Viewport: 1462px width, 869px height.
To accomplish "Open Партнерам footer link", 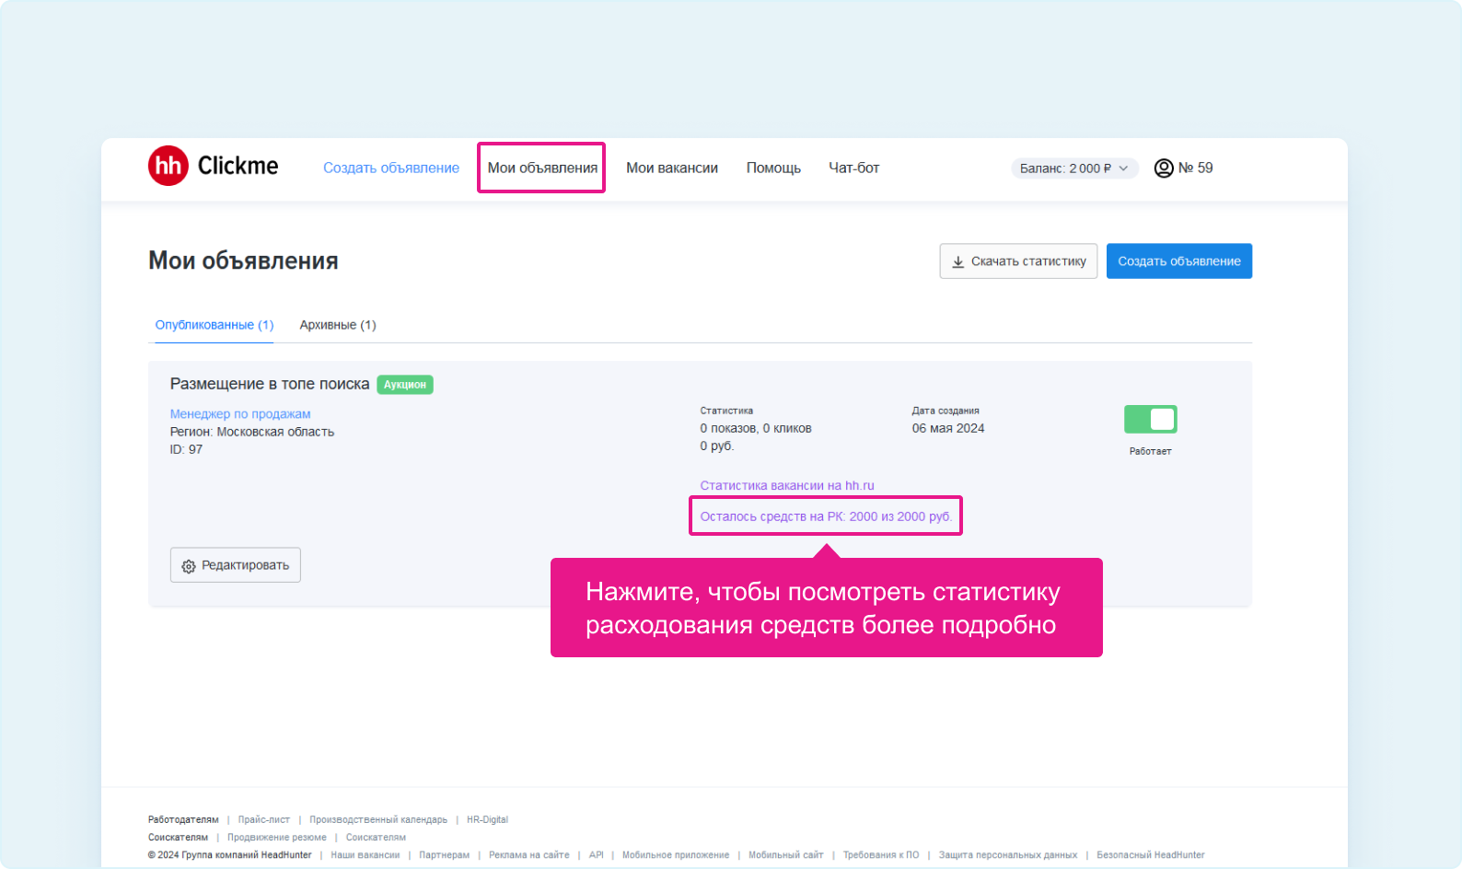I will pos(445,855).
